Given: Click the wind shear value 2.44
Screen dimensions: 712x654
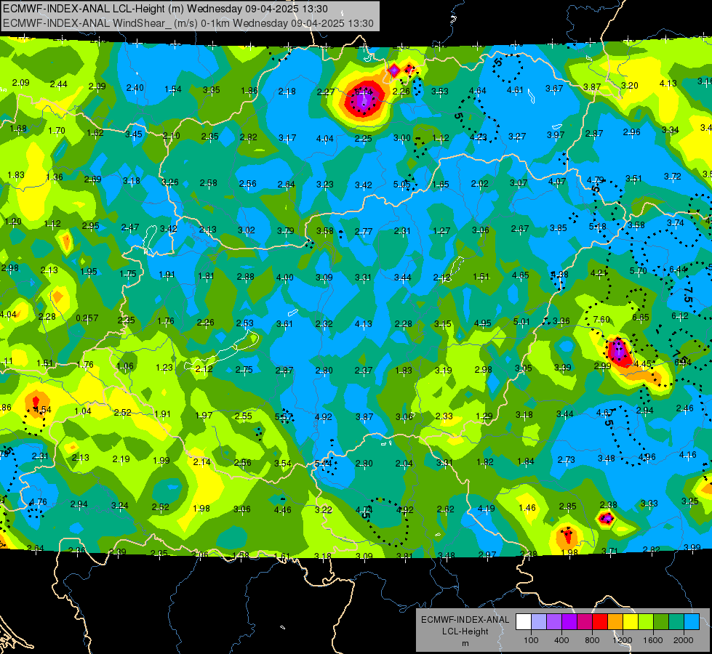Looking at the screenshot, I should [59, 84].
